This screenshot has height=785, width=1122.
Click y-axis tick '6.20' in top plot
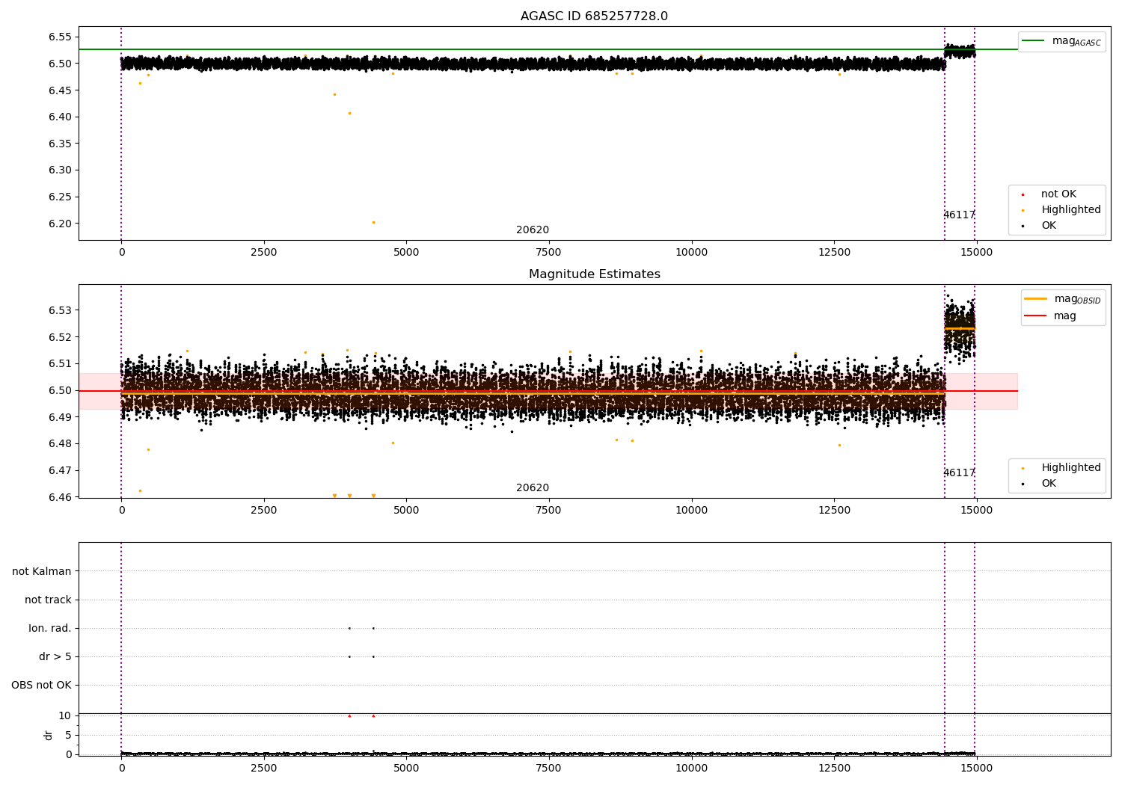tap(59, 224)
